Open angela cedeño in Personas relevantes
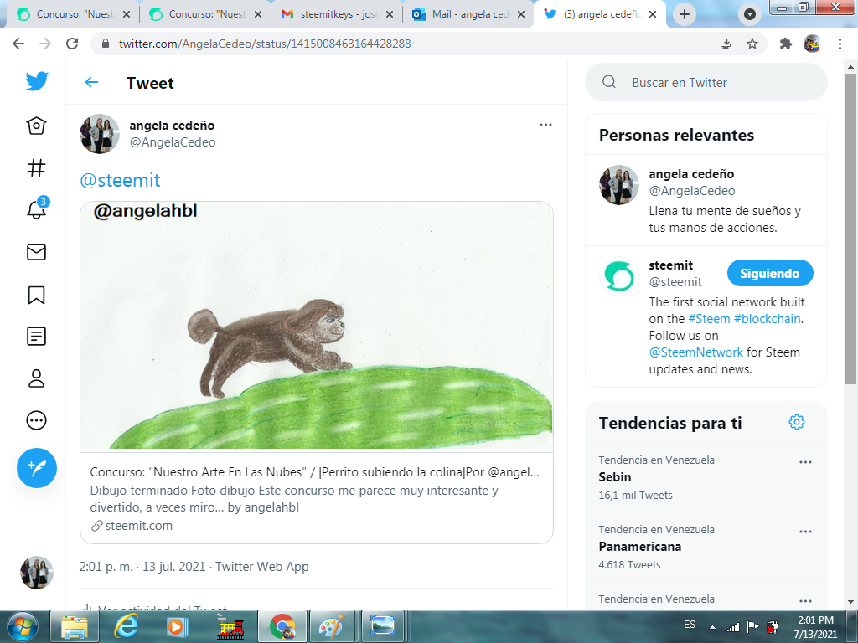The width and height of the screenshot is (858, 643). [691, 174]
